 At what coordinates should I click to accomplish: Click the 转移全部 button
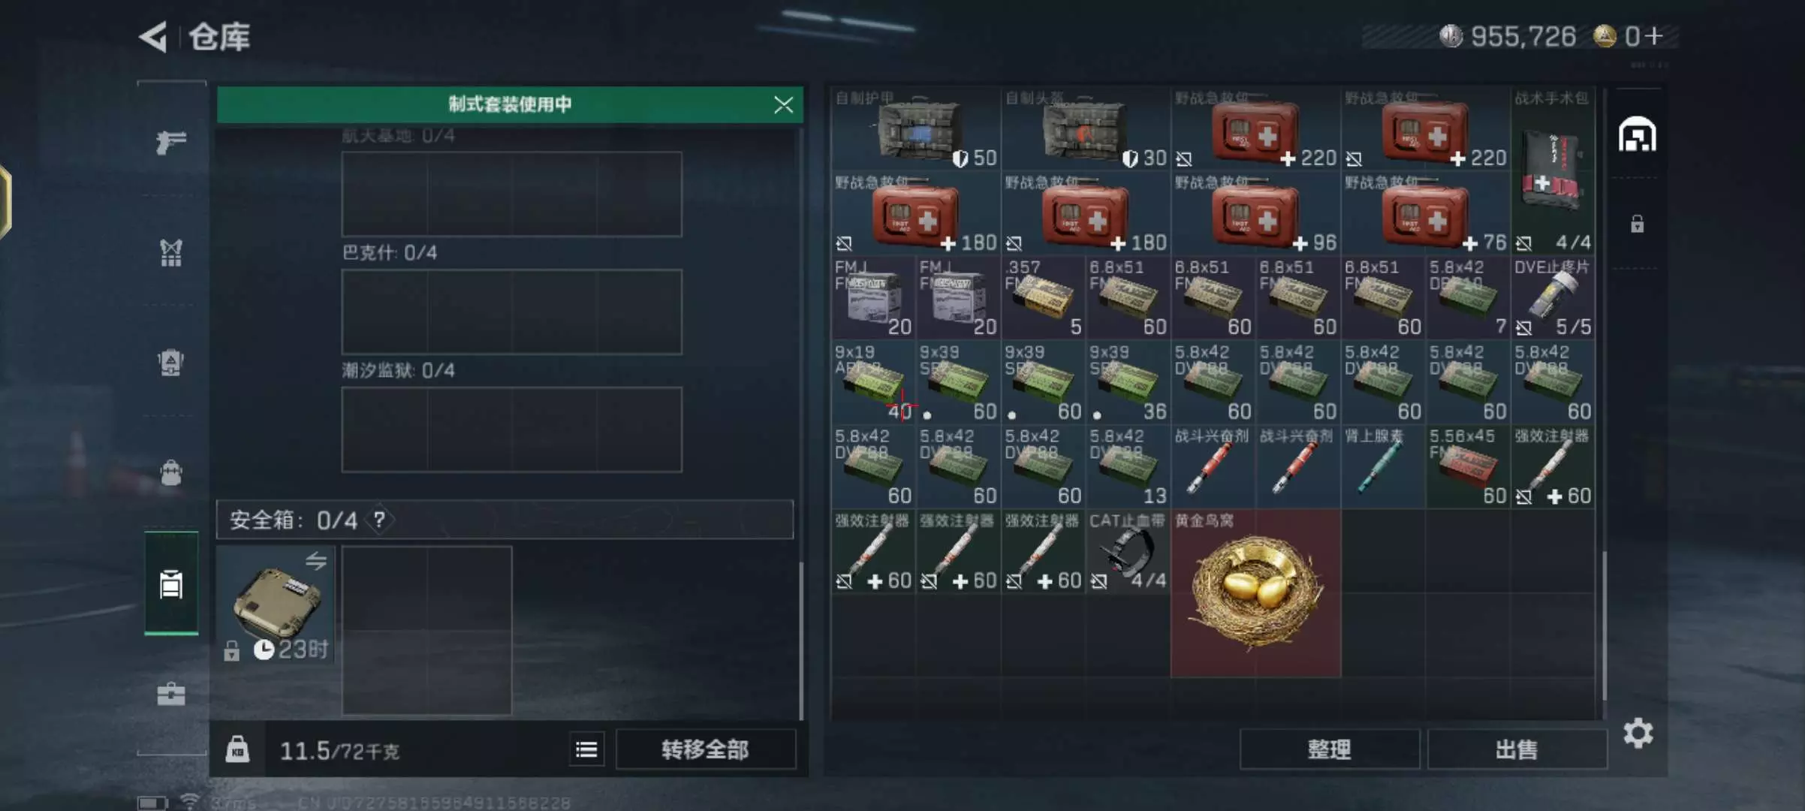click(x=705, y=749)
